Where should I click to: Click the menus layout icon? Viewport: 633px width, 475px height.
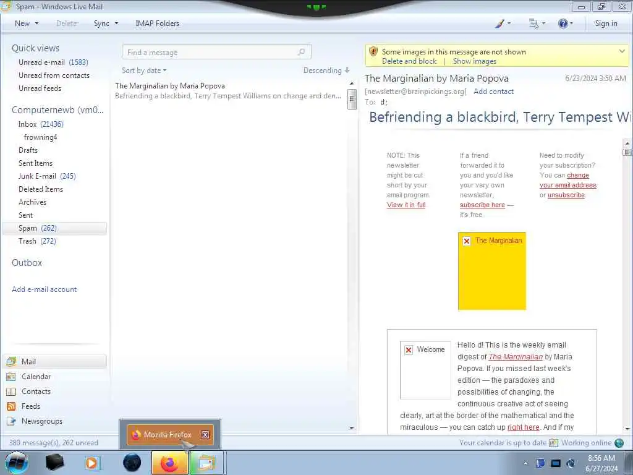click(533, 24)
